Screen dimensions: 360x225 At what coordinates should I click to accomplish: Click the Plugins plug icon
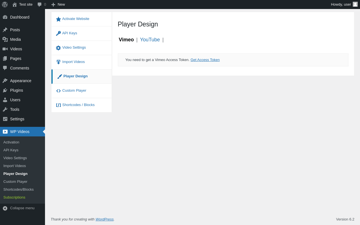5,90
